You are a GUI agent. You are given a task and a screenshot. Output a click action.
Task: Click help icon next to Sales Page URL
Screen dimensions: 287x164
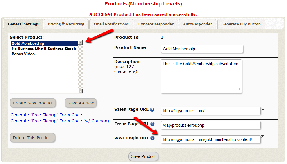click(152, 110)
